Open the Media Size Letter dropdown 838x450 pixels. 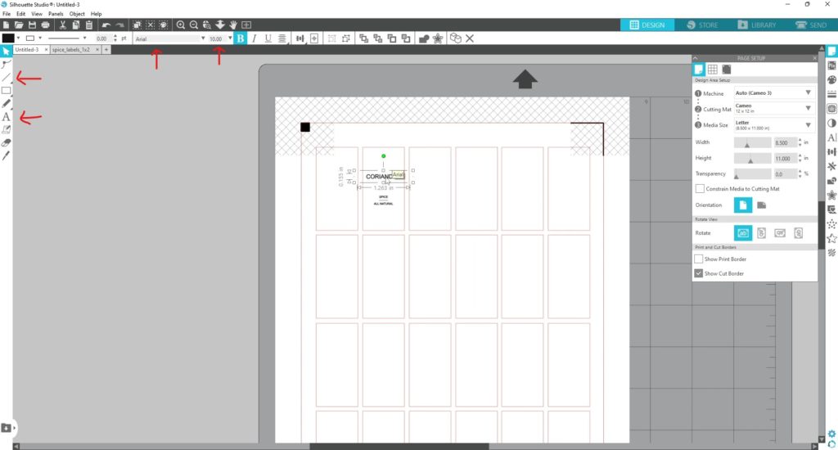774,124
